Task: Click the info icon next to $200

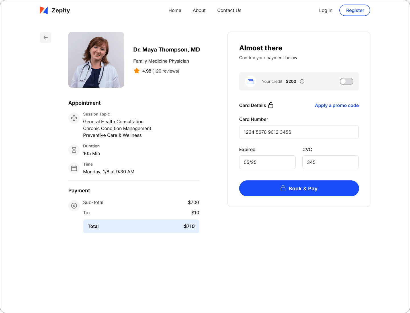Action: click(302, 81)
